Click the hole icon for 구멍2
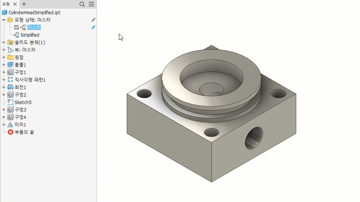 pos(10,95)
